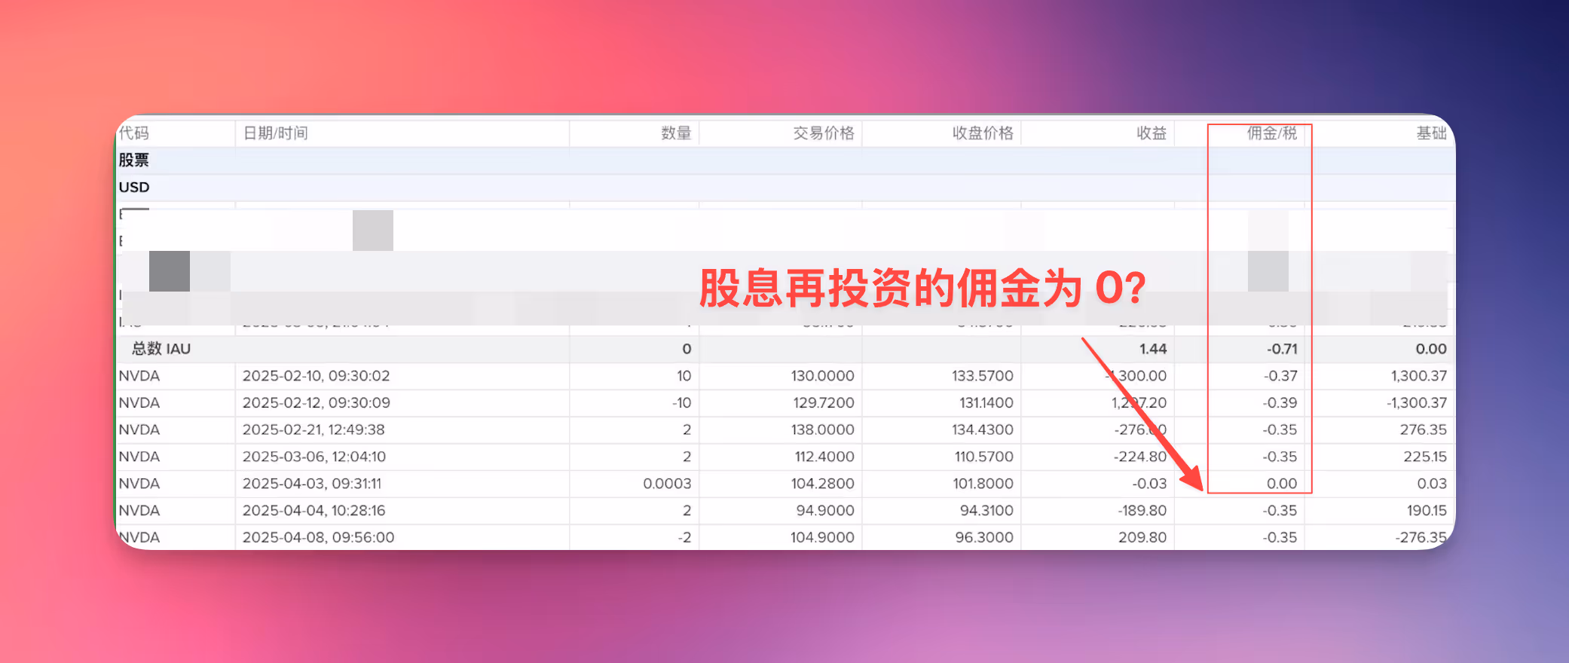Click the 代码 column header
The image size is (1569, 663).
pyautogui.click(x=134, y=133)
